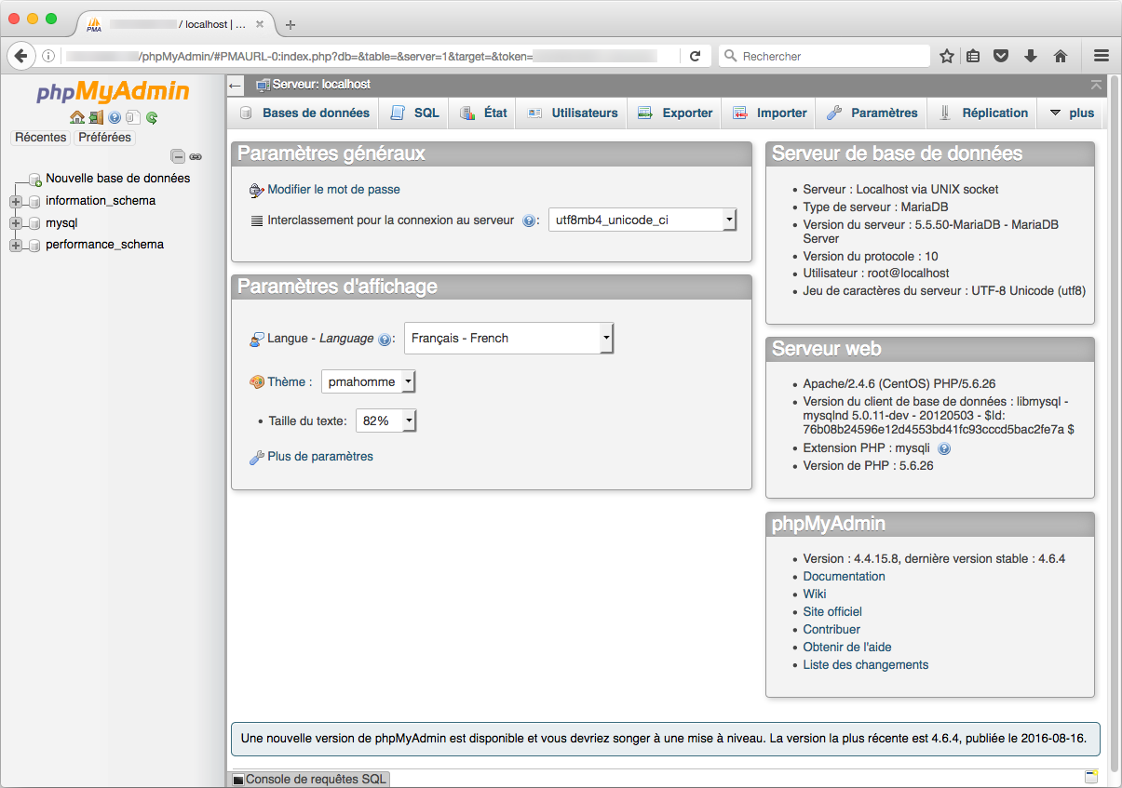The image size is (1122, 788).
Task: Expand the mysql database tree node
Action: 15,223
